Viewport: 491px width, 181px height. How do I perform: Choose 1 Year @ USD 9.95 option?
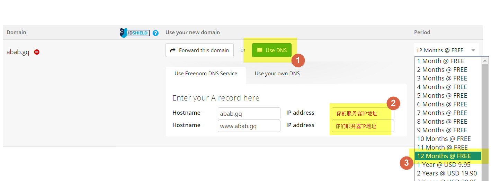pos(444,165)
